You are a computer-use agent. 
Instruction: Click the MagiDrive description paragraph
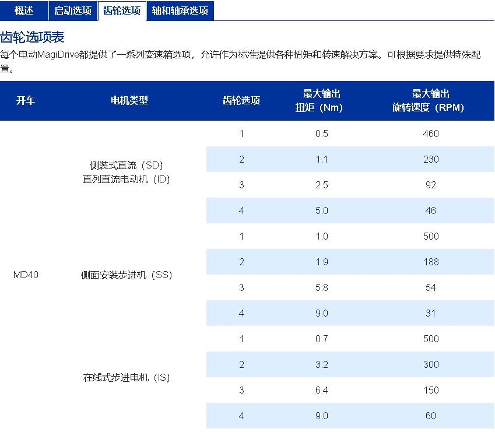pyautogui.click(x=240, y=61)
